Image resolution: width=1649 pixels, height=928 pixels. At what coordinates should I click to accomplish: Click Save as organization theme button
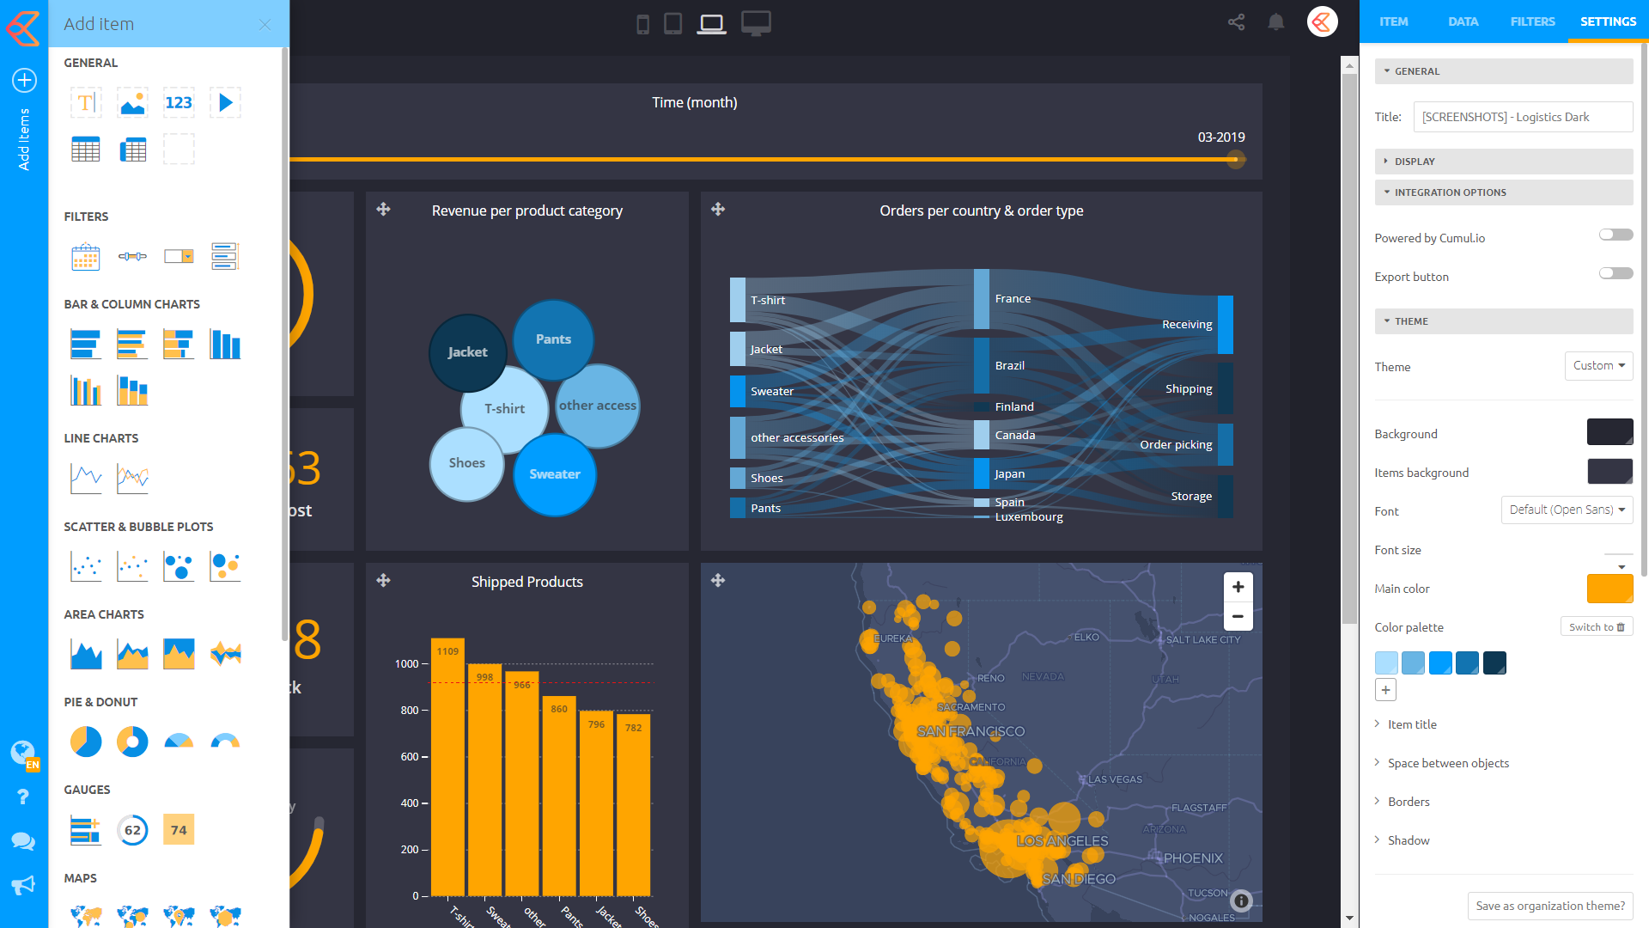(1549, 906)
